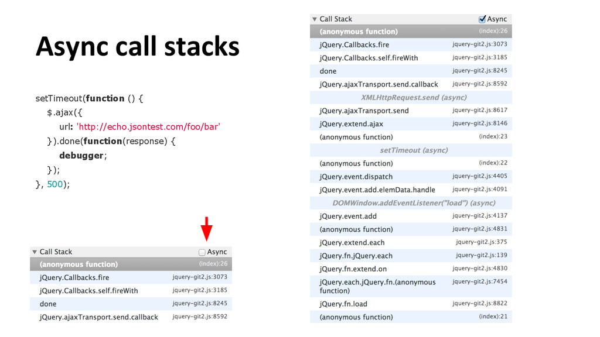Open jquery-git2.js:3185 link in the left panel
The width and height of the screenshot is (600, 337).
200,290
